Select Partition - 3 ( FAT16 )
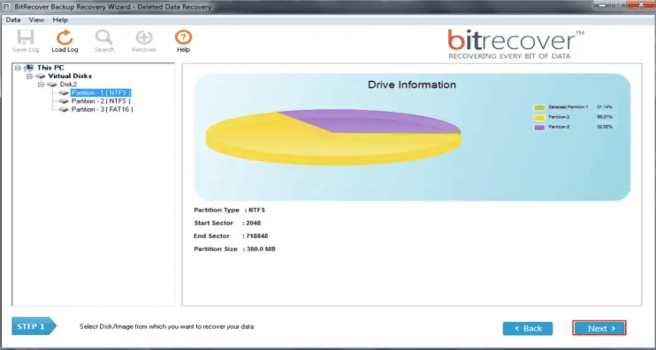This screenshot has height=350, width=656. pos(102,109)
